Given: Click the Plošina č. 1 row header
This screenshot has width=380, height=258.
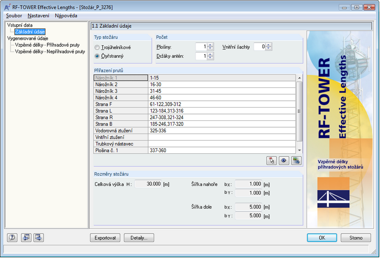Looking at the screenshot, I should 121,150.
